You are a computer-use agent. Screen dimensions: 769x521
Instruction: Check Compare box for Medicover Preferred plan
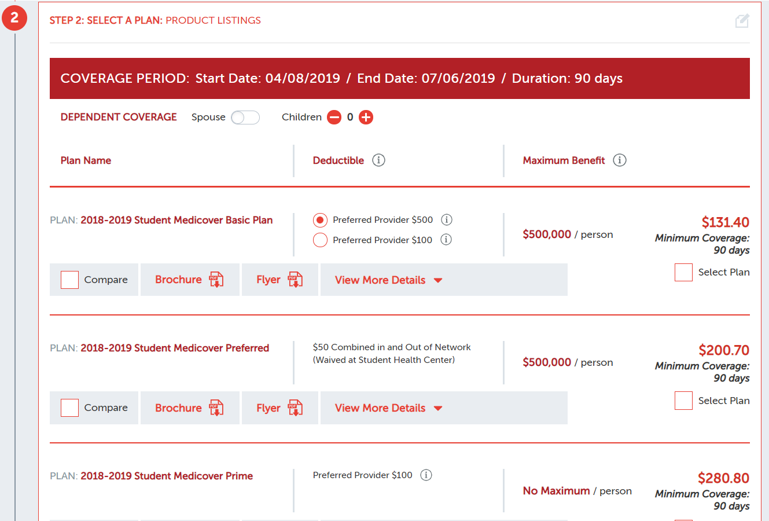[x=69, y=408]
